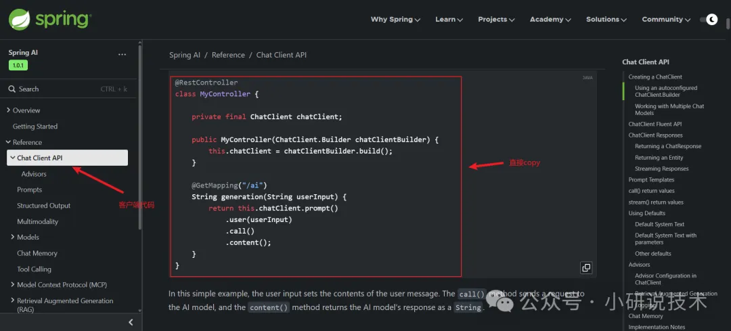Expand Model Context Protocol (MCP) item
The width and height of the screenshot is (731, 331).
(13, 284)
